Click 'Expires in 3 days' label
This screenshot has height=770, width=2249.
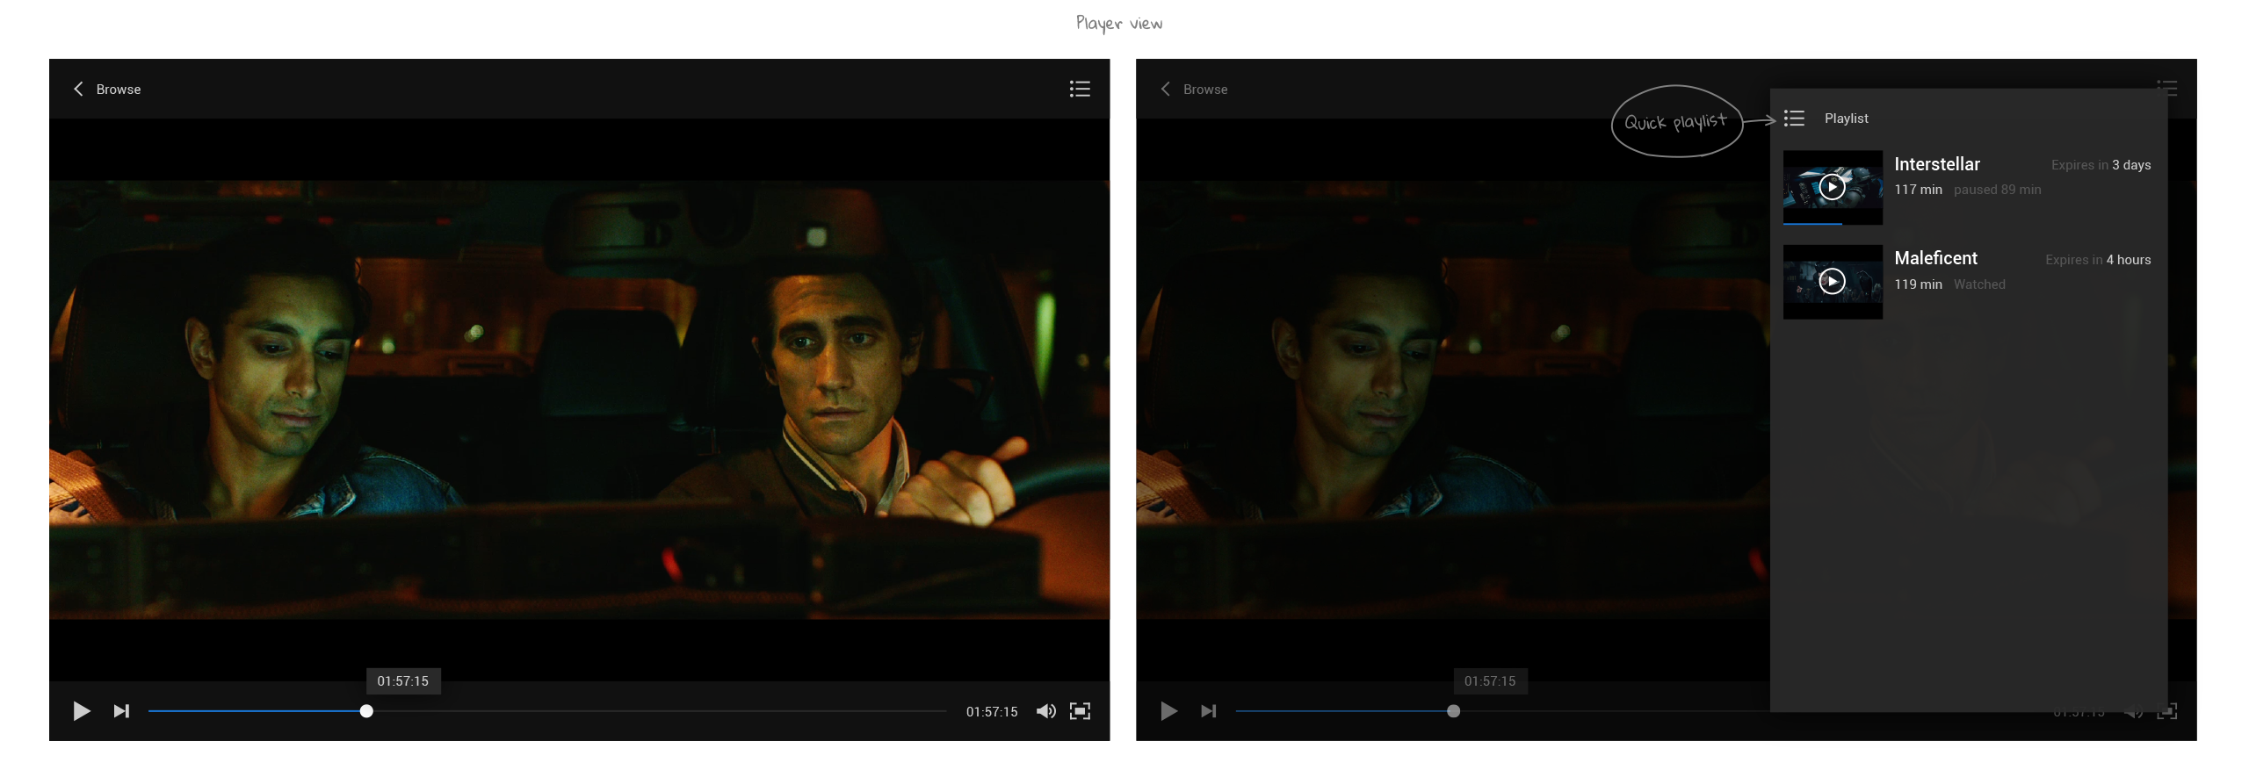[2101, 165]
